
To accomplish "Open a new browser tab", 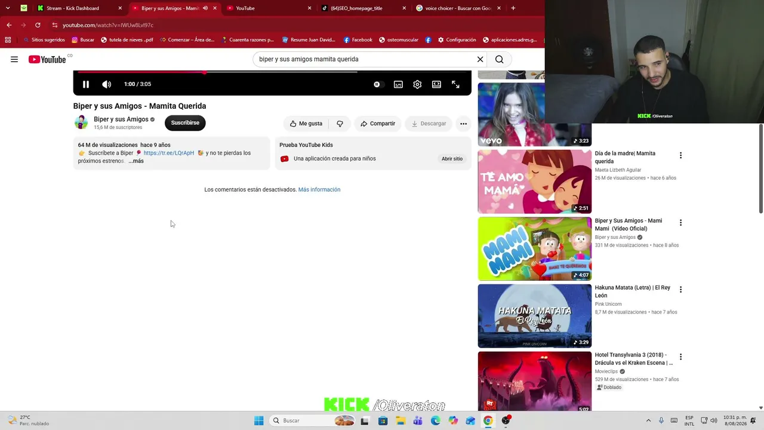I will click(x=513, y=8).
